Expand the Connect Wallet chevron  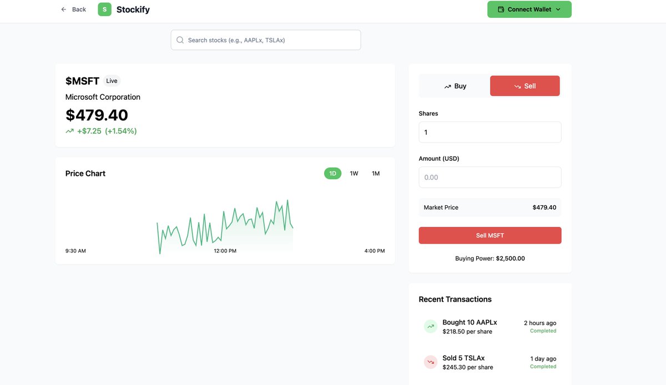click(558, 9)
